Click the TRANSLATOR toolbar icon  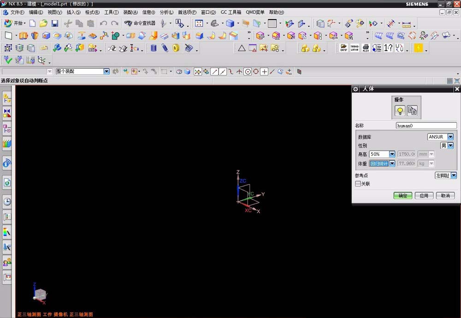tap(355, 48)
